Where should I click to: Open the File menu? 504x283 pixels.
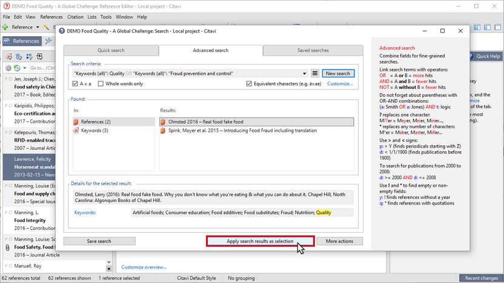pyautogui.click(x=7, y=17)
